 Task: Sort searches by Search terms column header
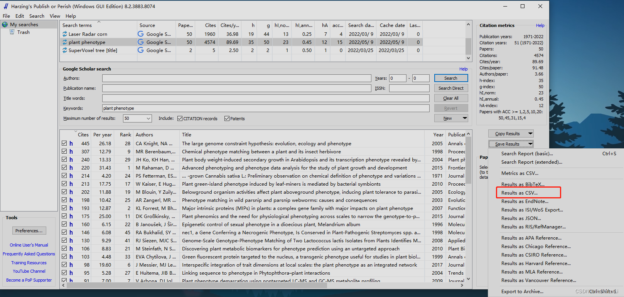tap(77, 25)
